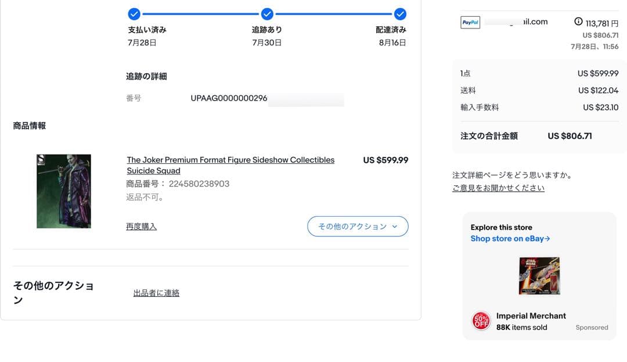The height and width of the screenshot is (362, 627).
Task: Click tracking number UPAAG0000000296
Action: [x=229, y=98]
